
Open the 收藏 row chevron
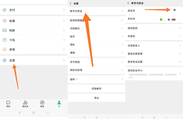click(64, 21)
